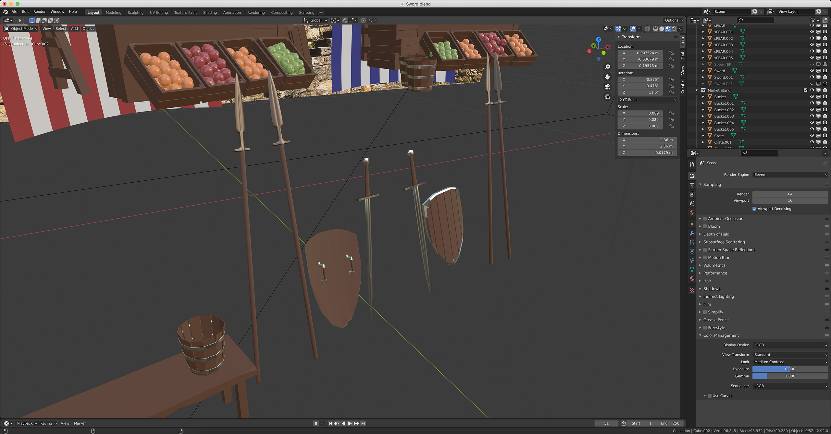Select Solid viewport shading icon

(662, 29)
